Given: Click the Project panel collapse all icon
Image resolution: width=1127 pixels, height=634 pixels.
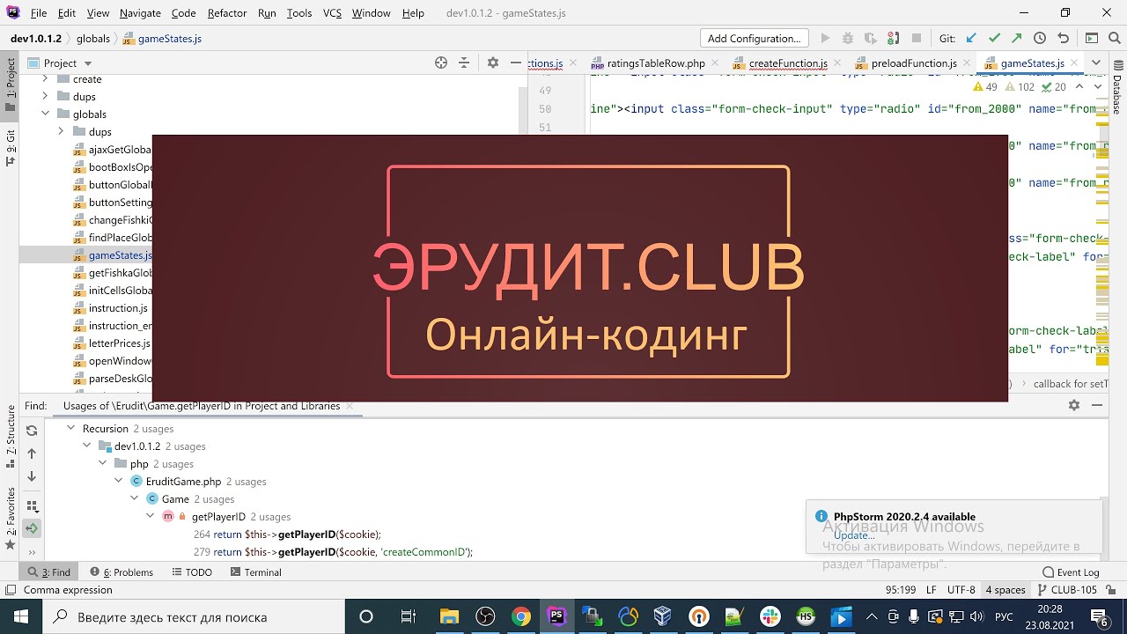Looking at the screenshot, I should (464, 63).
